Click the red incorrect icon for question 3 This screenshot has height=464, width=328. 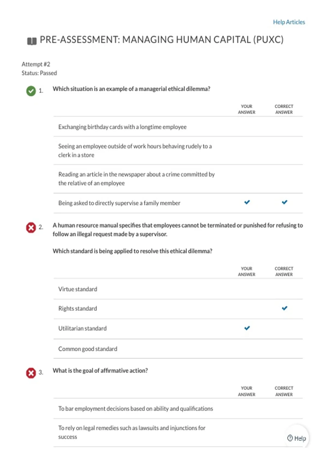point(31,373)
